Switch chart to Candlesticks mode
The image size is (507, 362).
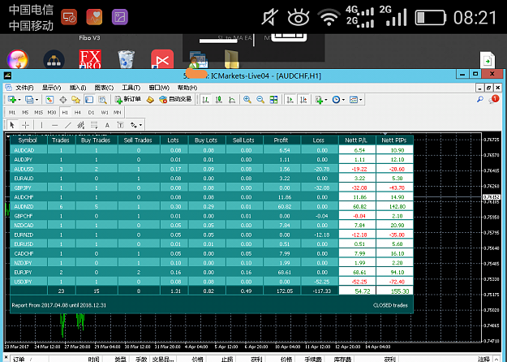pos(218,100)
